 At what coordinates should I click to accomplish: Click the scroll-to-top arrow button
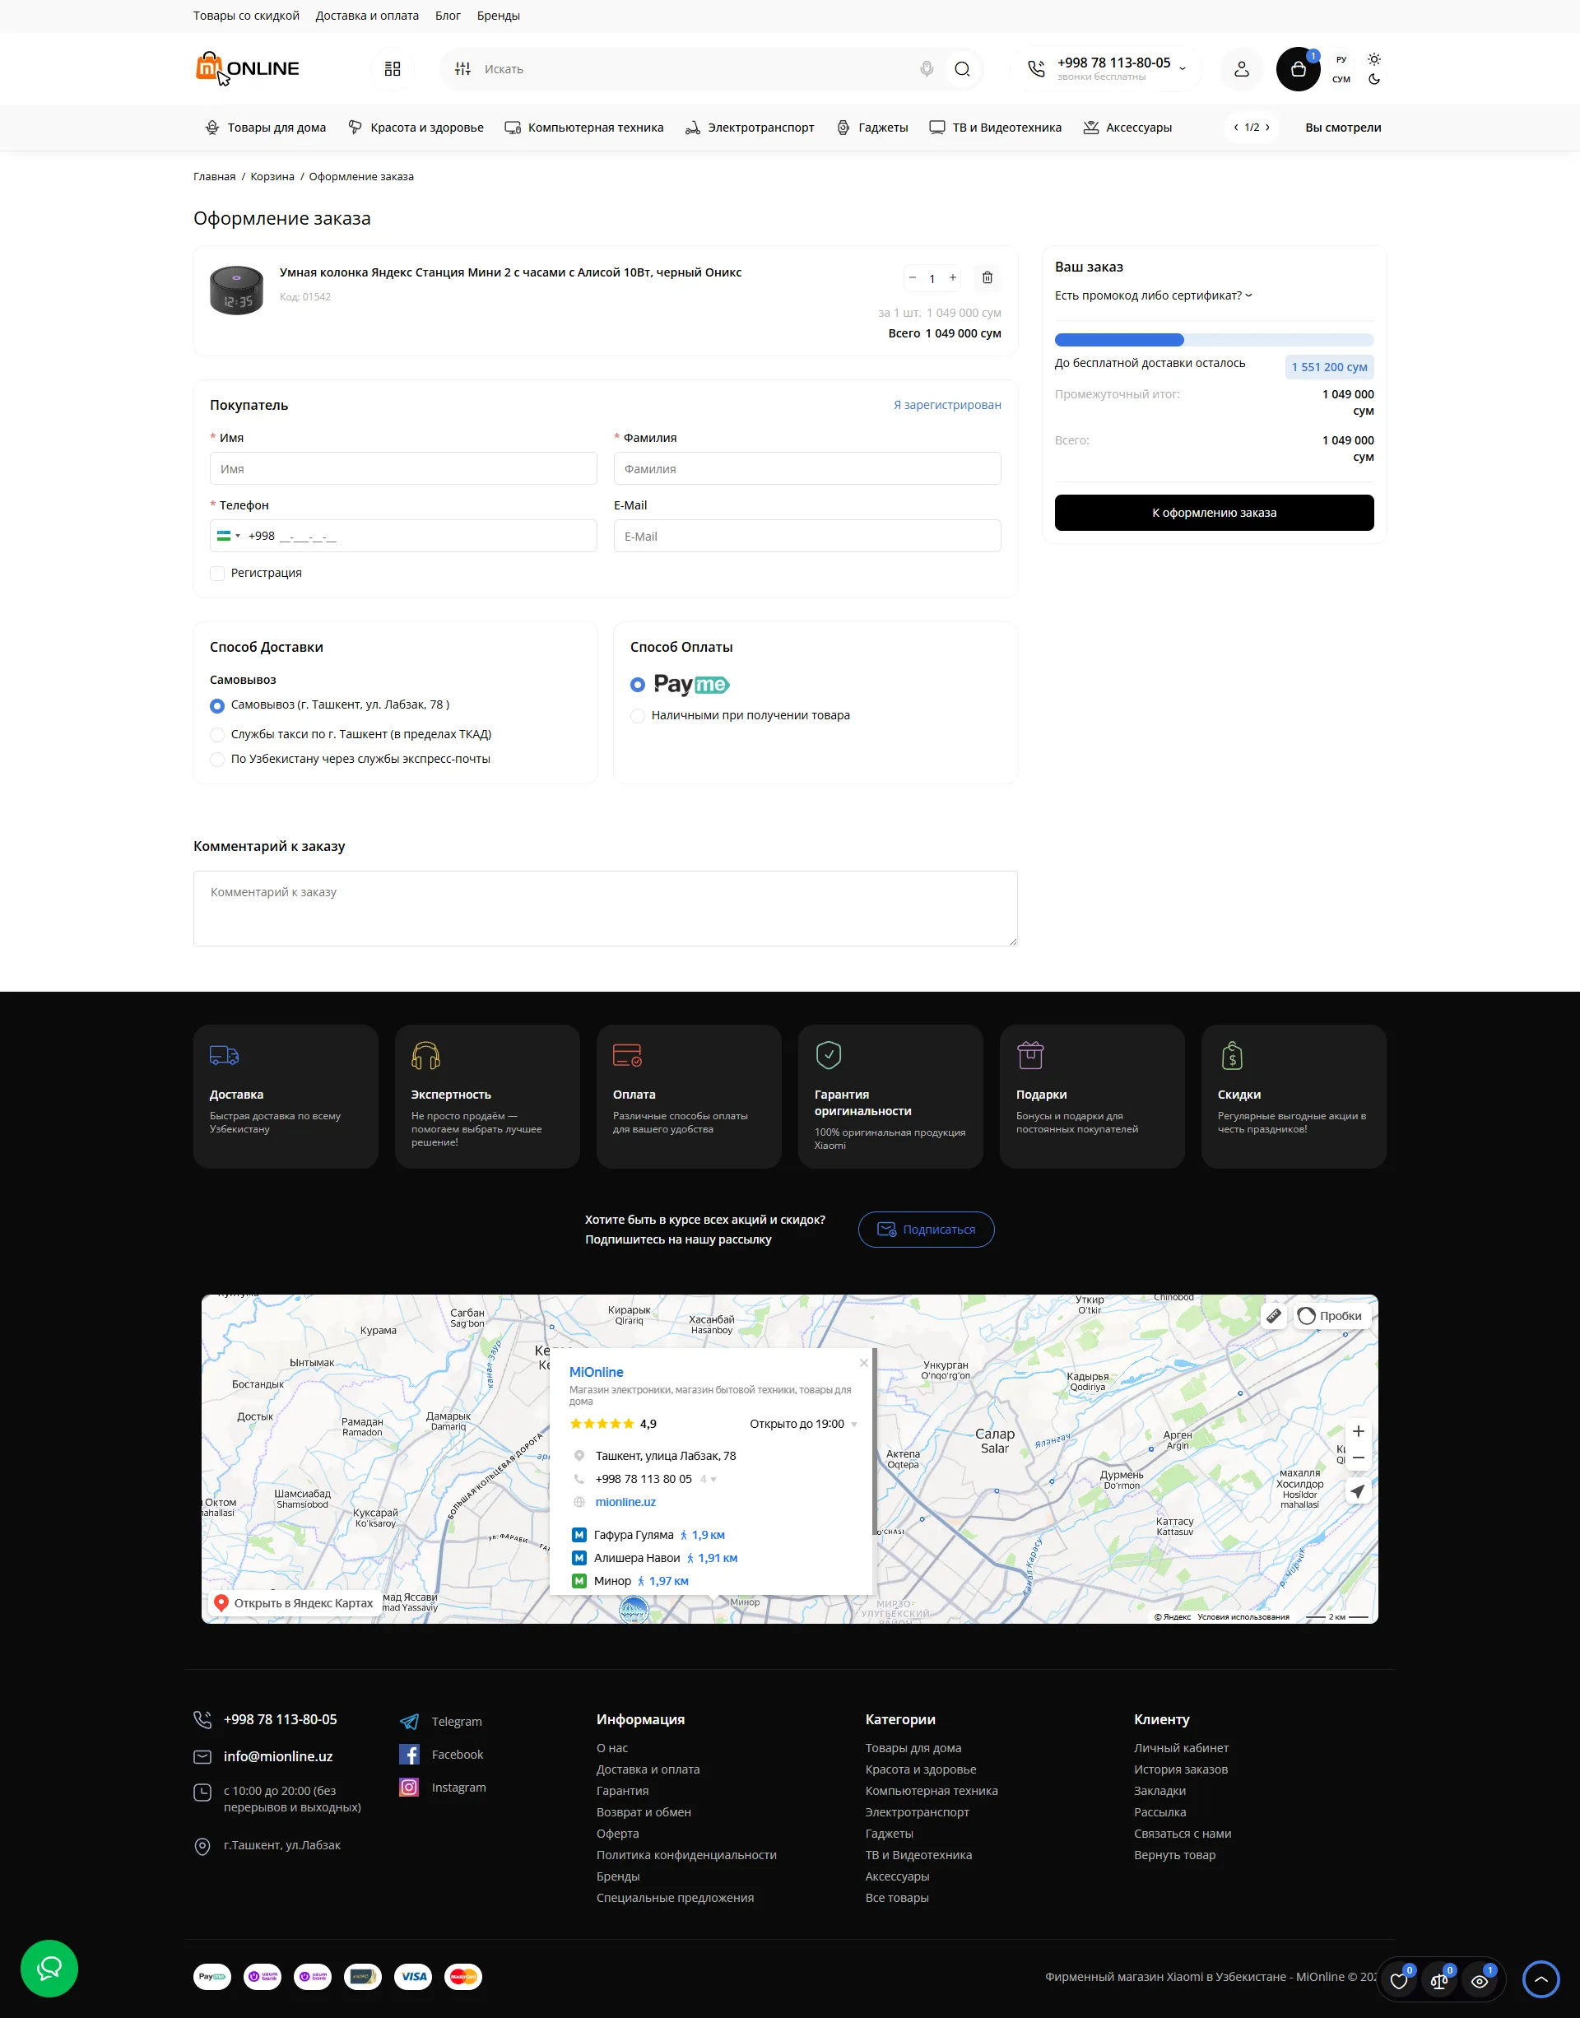coord(1540,1980)
